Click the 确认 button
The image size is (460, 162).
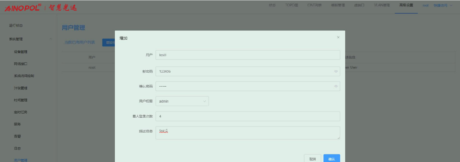coord(331,159)
